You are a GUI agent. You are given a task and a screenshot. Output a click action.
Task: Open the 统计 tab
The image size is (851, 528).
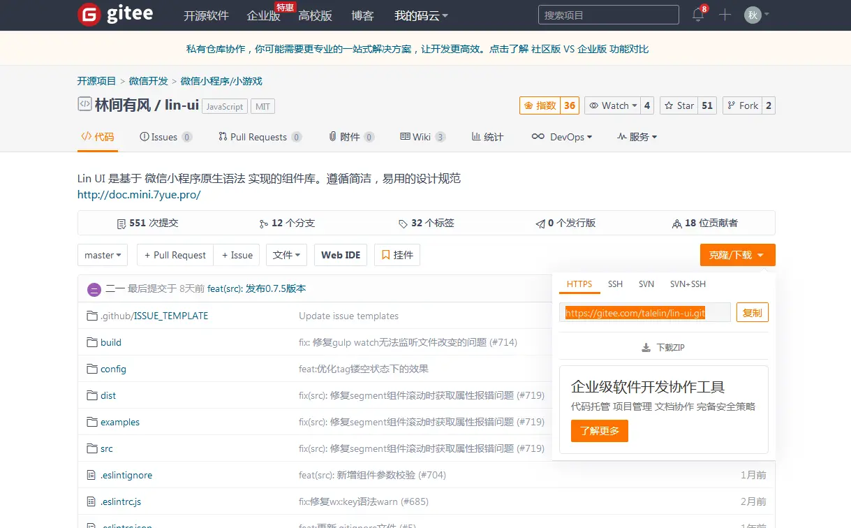[x=487, y=137]
